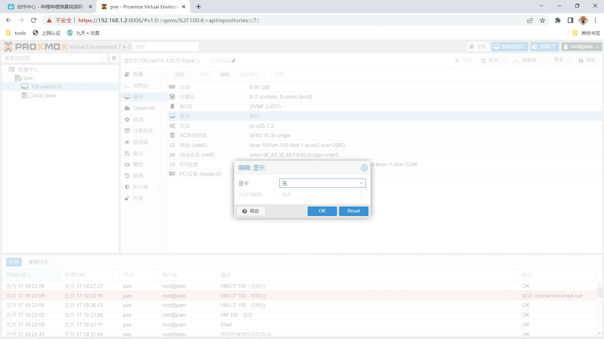Bookmark this page with star icon
604x339 pixels.
click(x=542, y=20)
